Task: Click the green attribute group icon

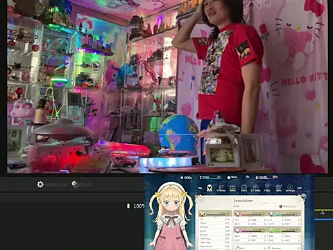Action: click(272, 230)
